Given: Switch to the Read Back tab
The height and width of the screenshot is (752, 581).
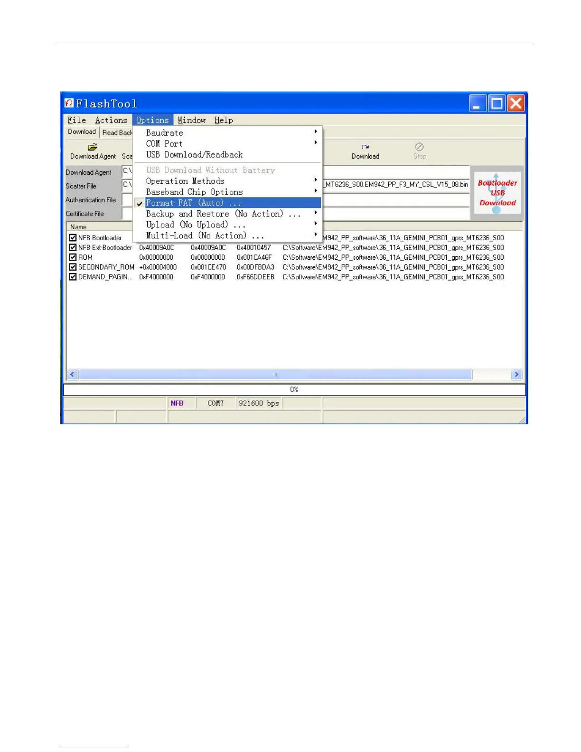Looking at the screenshot, I should (x=117, y=133).
